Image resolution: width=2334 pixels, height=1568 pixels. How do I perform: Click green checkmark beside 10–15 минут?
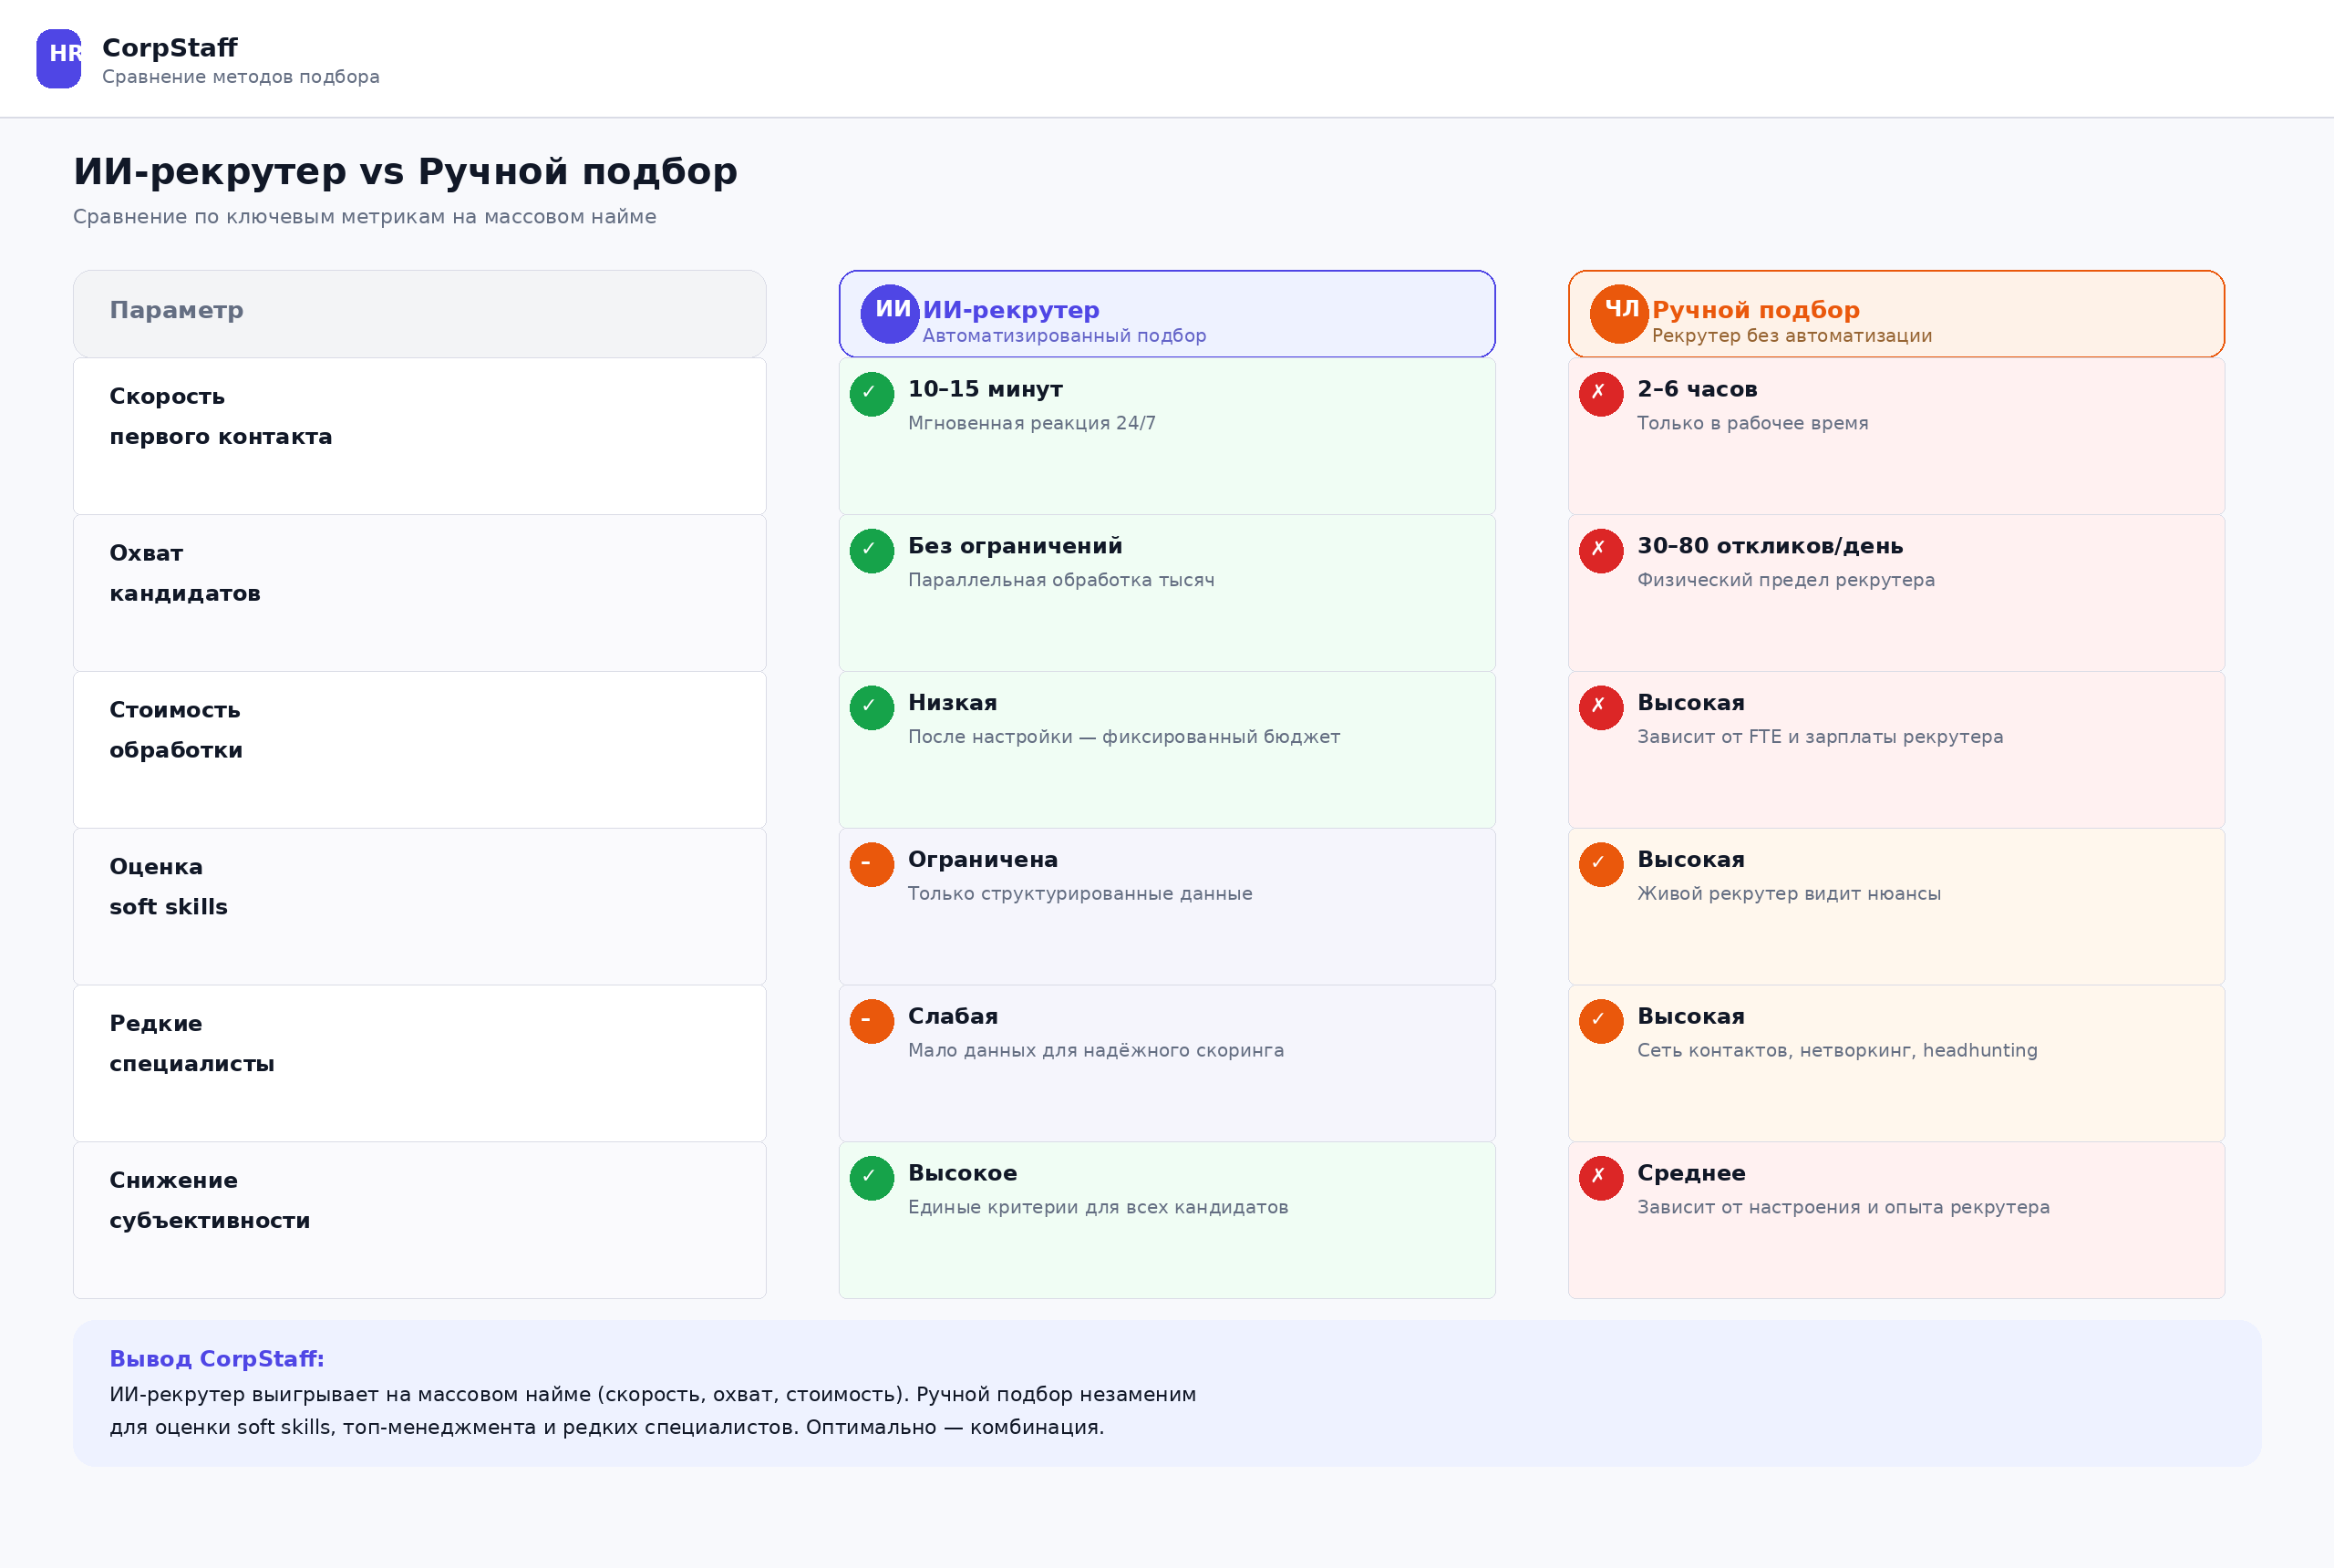(872, 394)
